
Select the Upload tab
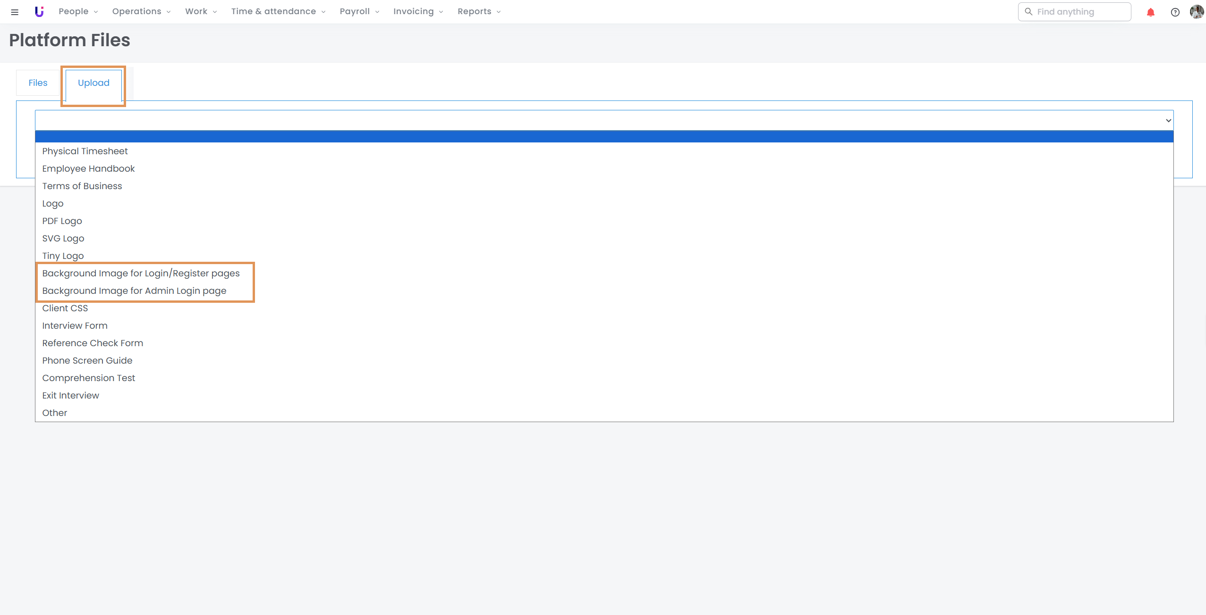[x=93, y=83]
